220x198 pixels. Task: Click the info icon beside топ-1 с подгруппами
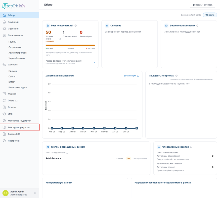pyautogui.click(x=67, y=153)
